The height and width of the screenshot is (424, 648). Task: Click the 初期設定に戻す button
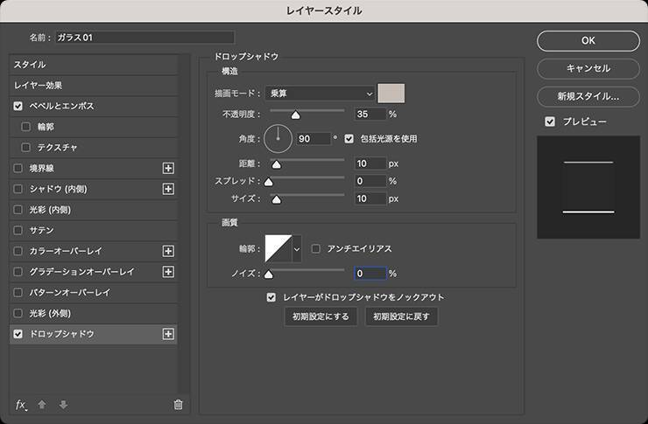click(x=401, y=316)
